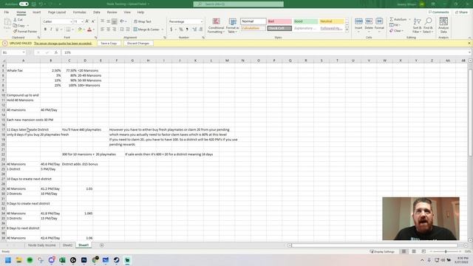Toggle Underline formatting
The height and width of the screenshot is (266, 473).
pos(57,30)
